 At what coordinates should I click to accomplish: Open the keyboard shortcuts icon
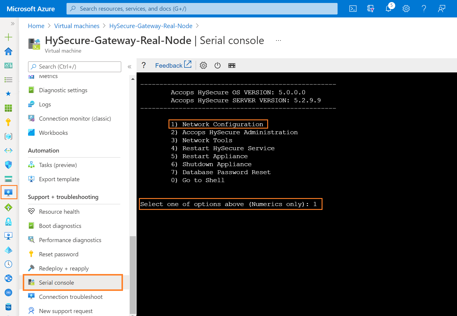232,65
